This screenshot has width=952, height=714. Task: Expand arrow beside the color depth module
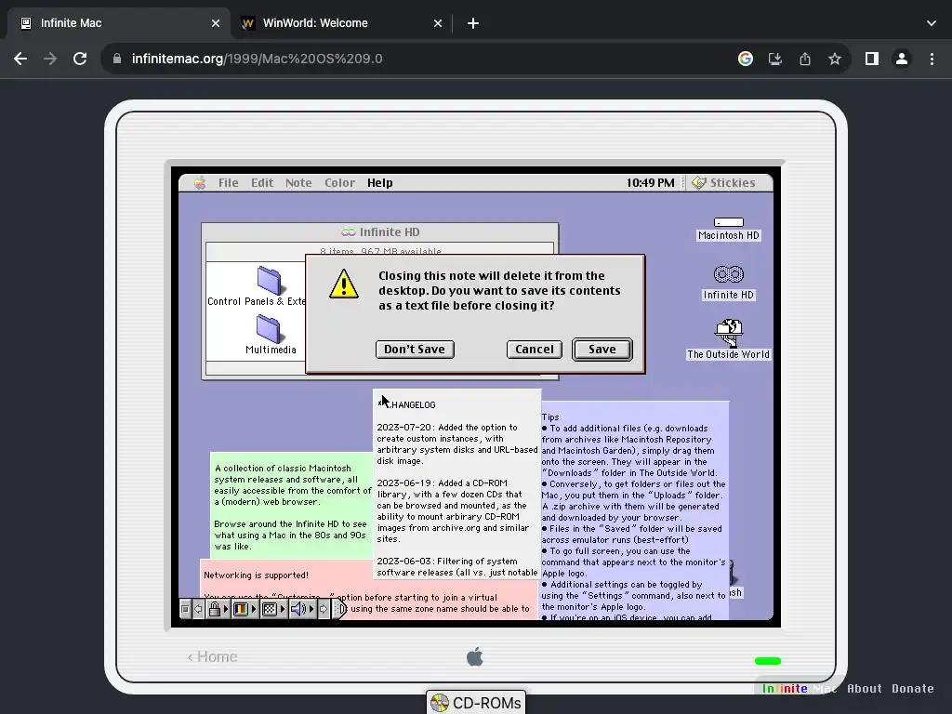click(x=254, y=609)
